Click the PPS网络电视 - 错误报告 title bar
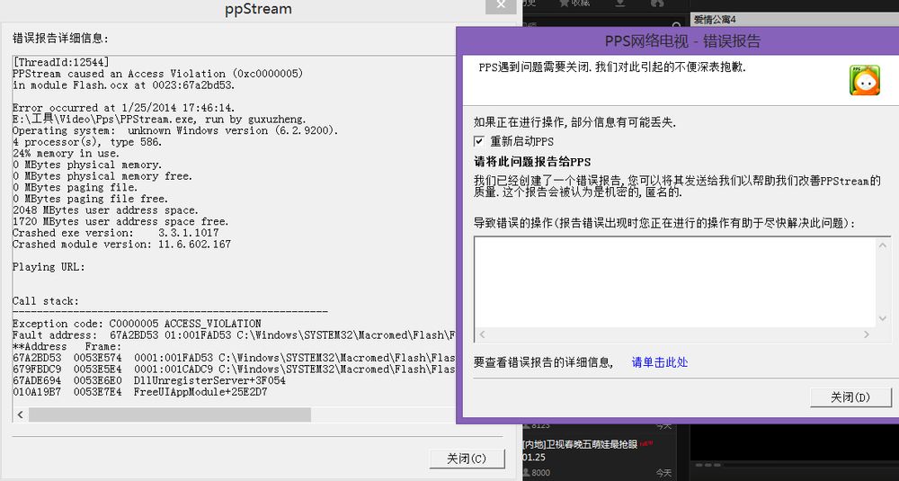This screenshot has height=481, width=899. click(x=682, y=41)
